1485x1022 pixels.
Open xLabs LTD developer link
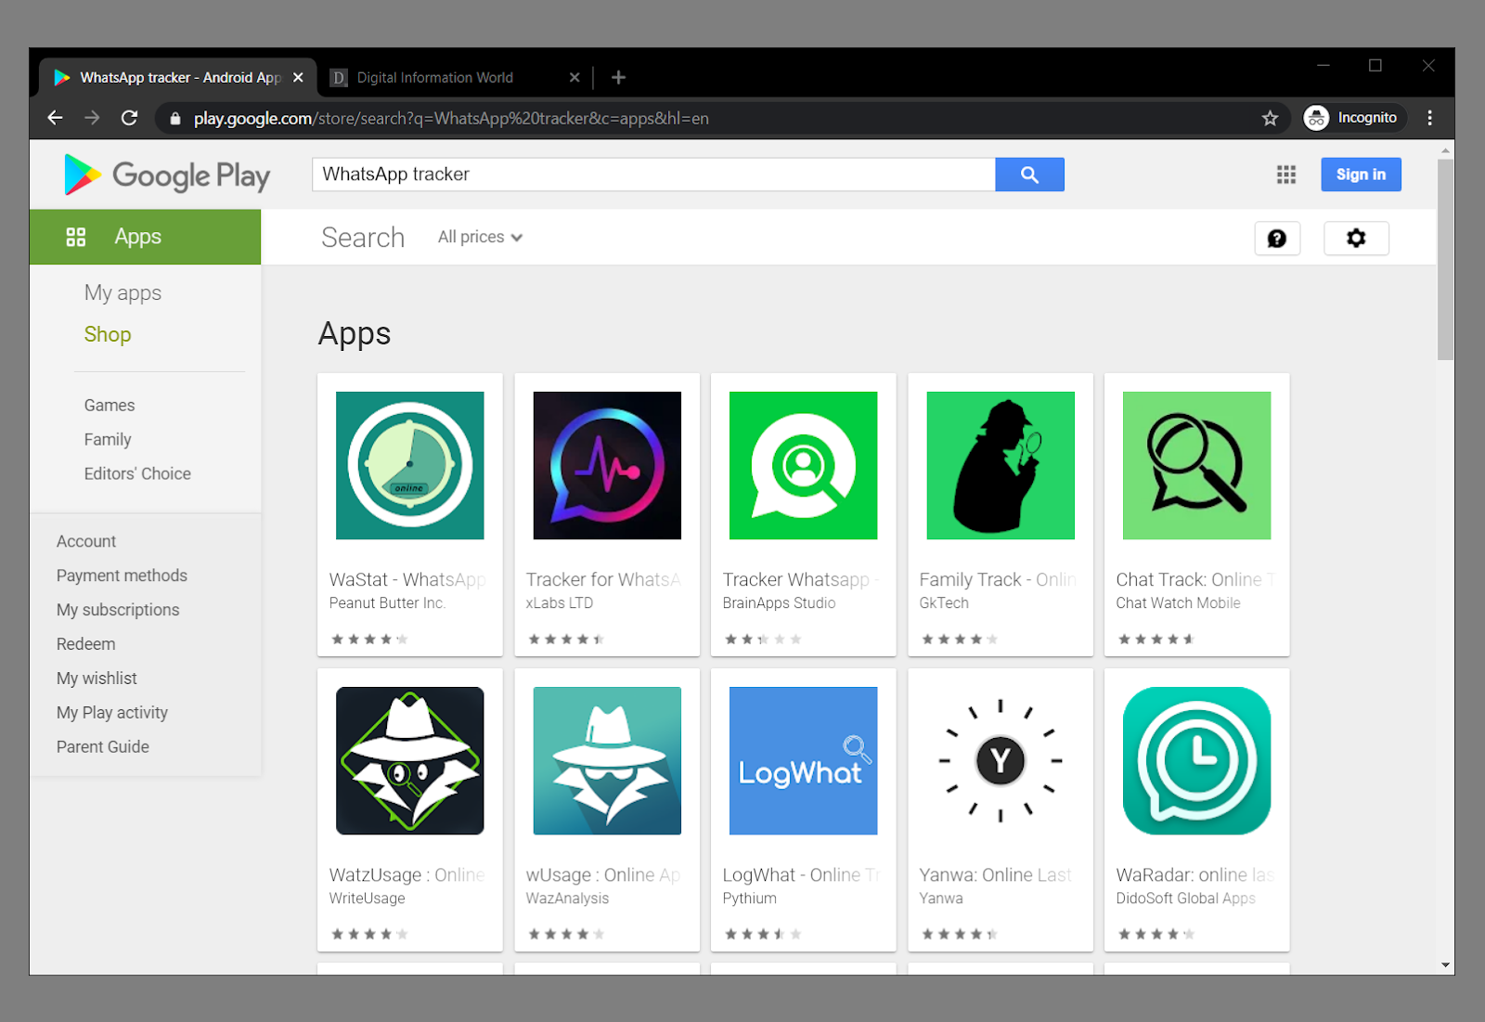pyautogui.click(x=560, y=603)
